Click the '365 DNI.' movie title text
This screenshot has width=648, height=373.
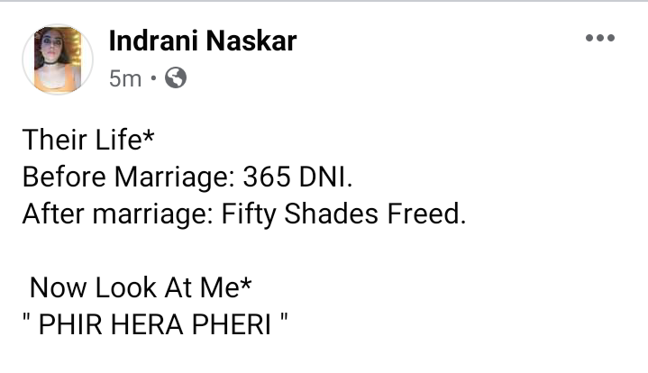pos(297,177)
